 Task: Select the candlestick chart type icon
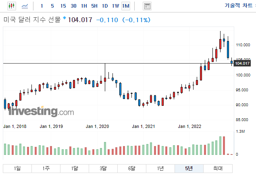pyautogui.click(x=12, y=6)
